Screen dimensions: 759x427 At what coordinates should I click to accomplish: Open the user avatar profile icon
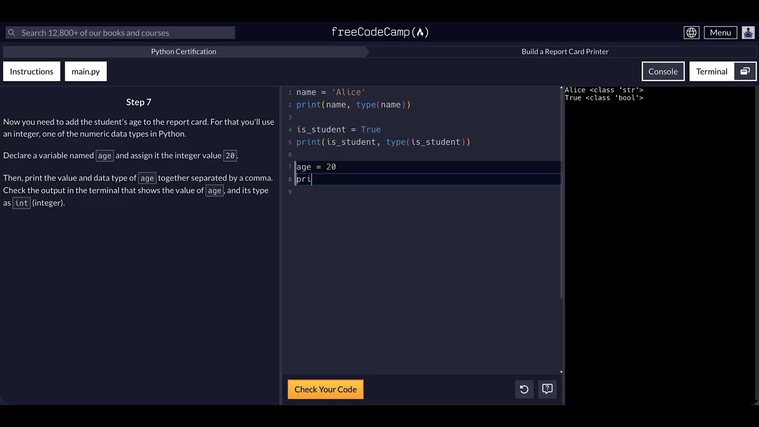pyautogui.click(x=748, y=33)
